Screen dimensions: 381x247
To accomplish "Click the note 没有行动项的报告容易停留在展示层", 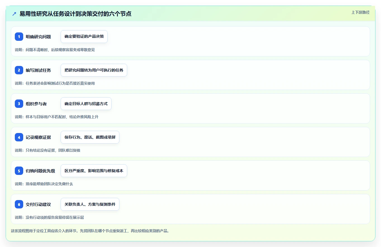I will (x=55, y=217).
